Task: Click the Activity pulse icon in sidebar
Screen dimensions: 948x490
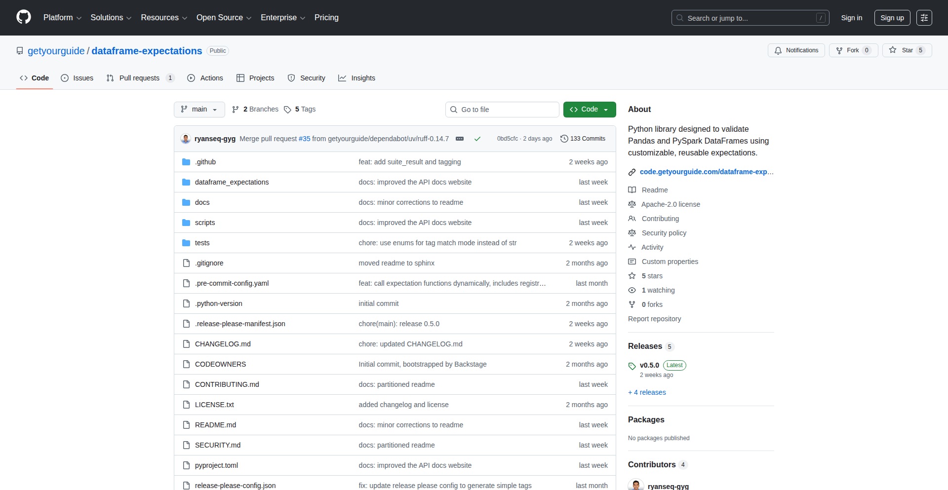Action: 632,247
